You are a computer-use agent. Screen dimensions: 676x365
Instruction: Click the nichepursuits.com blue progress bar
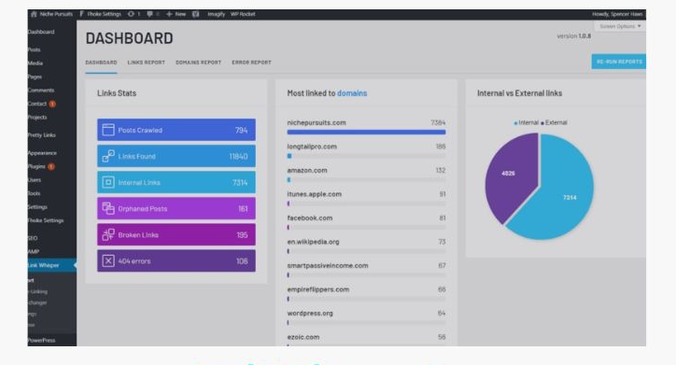pos(366,133)
